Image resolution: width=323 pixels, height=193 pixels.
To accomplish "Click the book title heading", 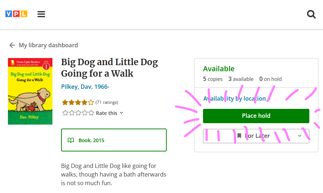I will click(x=109, y=68).
